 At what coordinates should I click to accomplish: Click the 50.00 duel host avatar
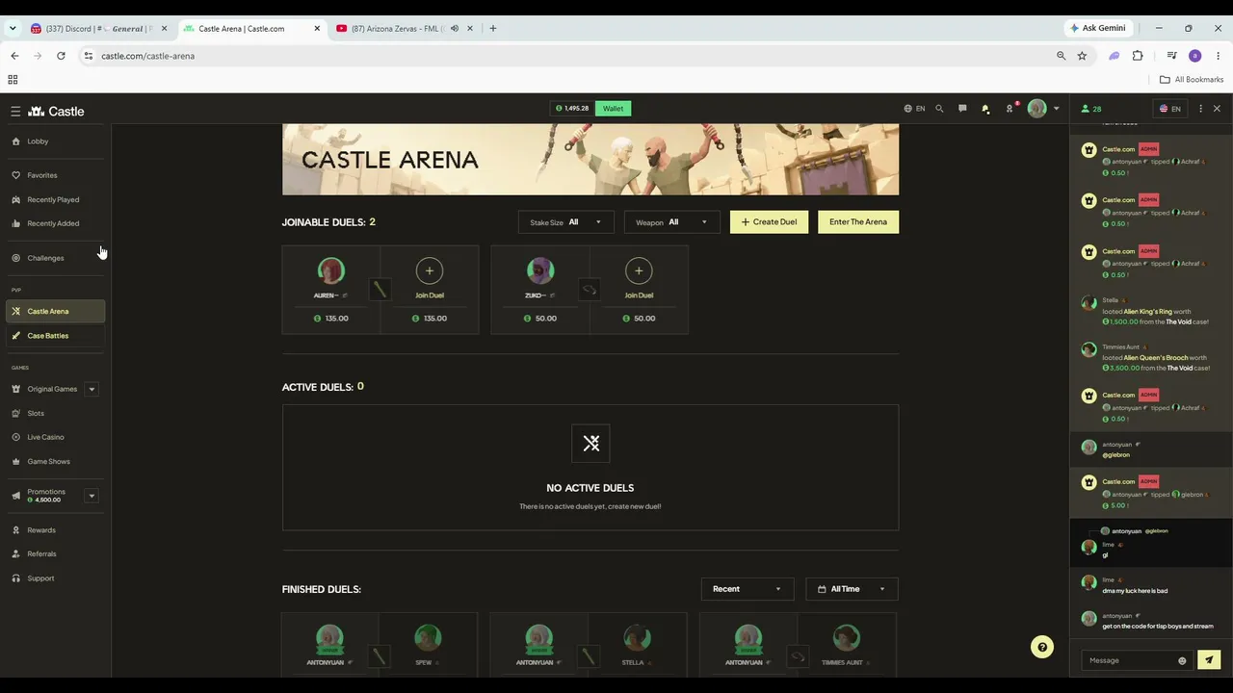click(x=540, y=270)
